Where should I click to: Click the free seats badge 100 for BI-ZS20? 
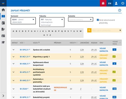[x=115, y=89]
